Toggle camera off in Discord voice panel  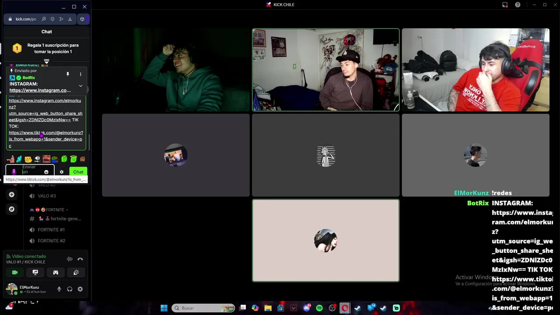(15, 273)
